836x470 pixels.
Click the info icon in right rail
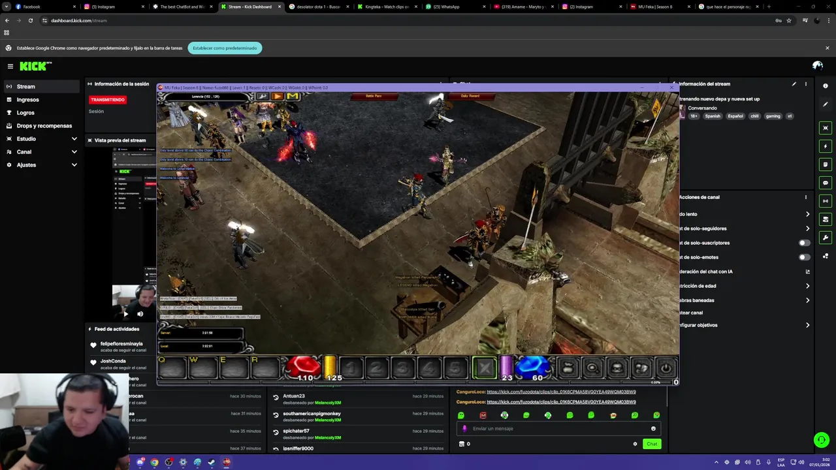tap(826, 86)
